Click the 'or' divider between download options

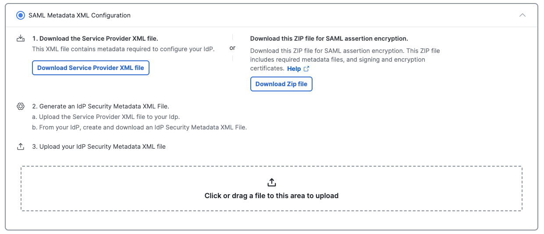(232, 48)
